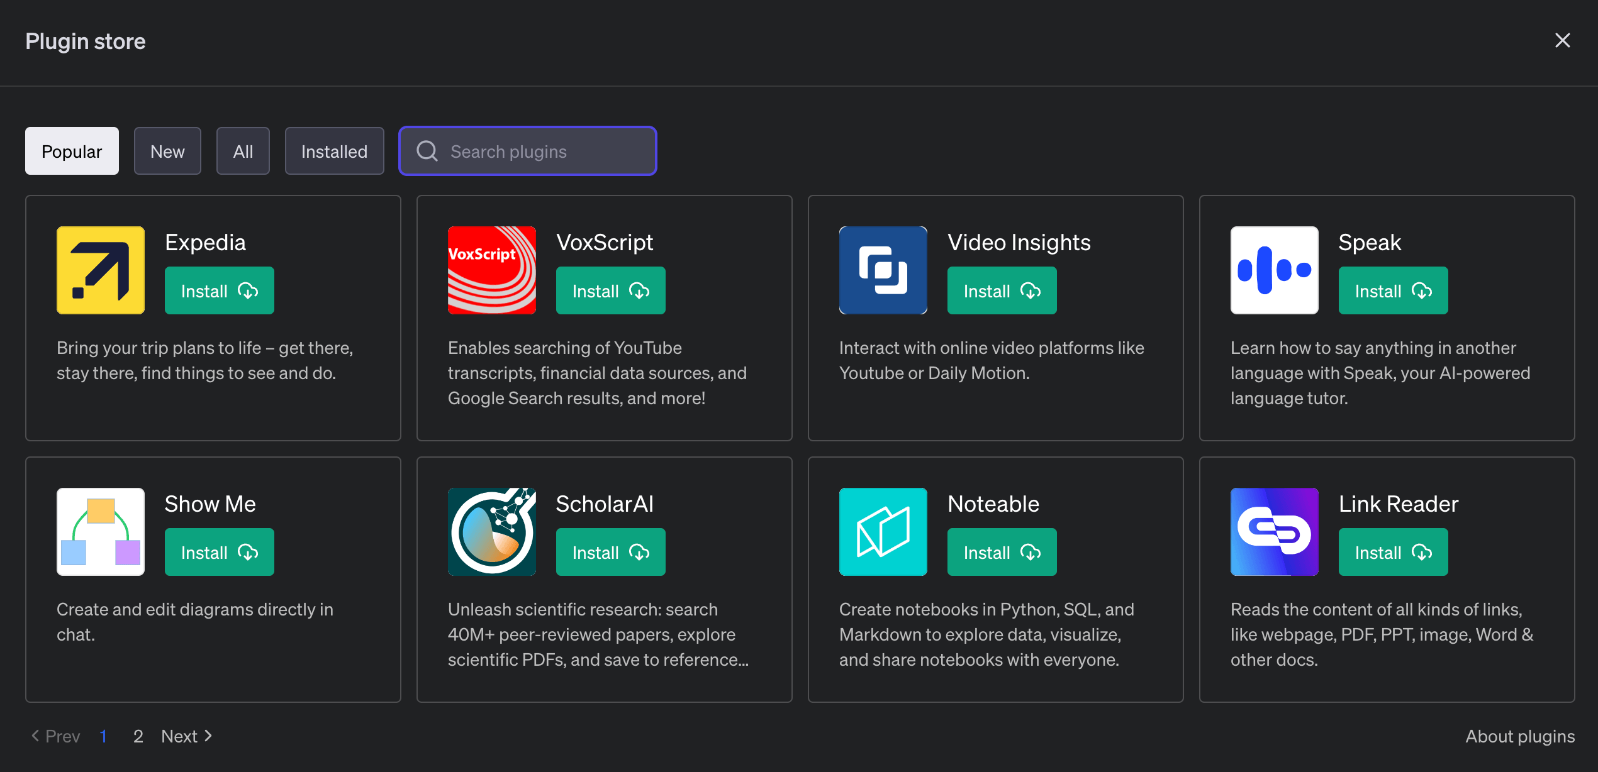
Task: Switch to the New plugins tab
Action: [x=167, y=151]
